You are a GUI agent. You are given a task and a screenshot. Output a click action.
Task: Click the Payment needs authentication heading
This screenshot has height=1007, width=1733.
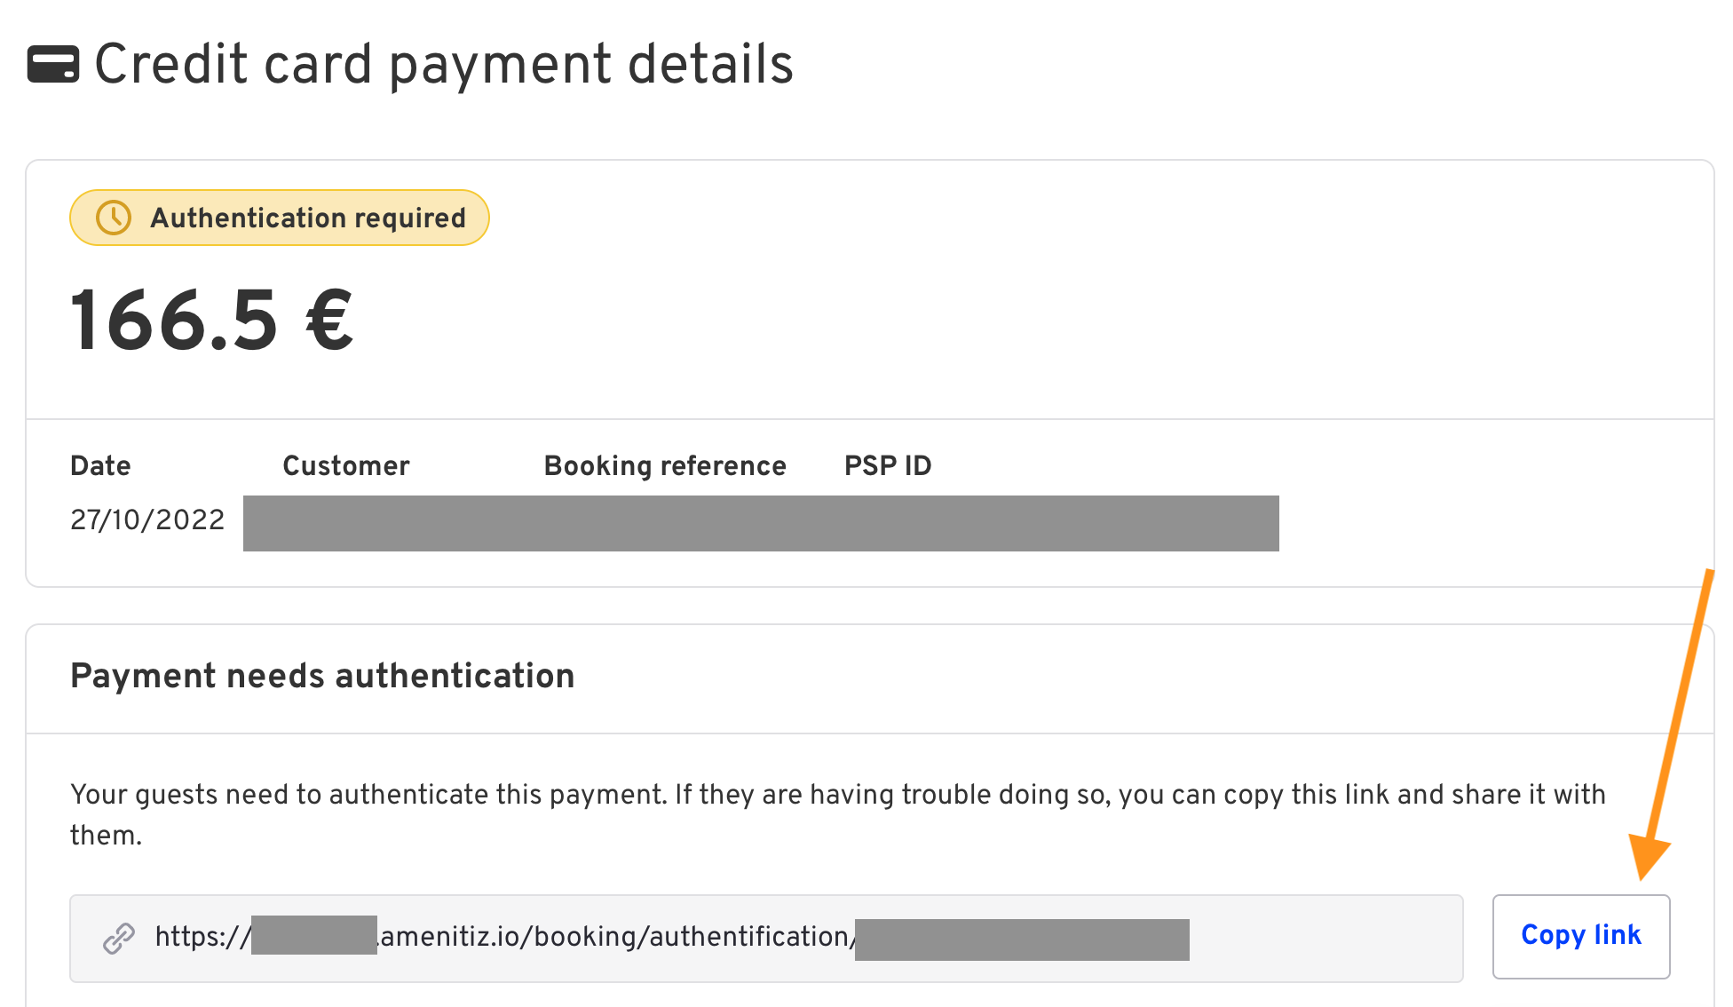point(322,676)
